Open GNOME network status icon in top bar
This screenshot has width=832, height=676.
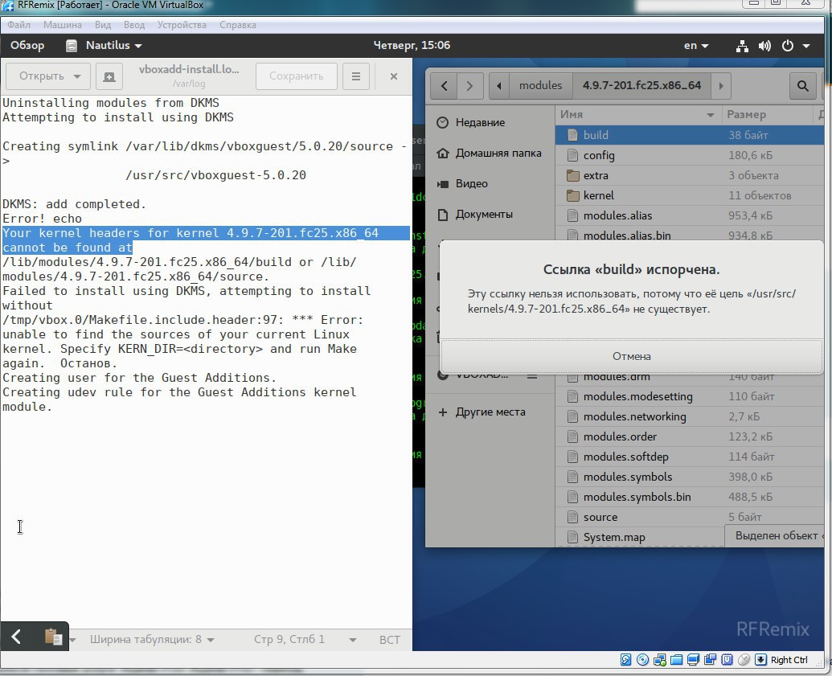click(x=742, y=46)
